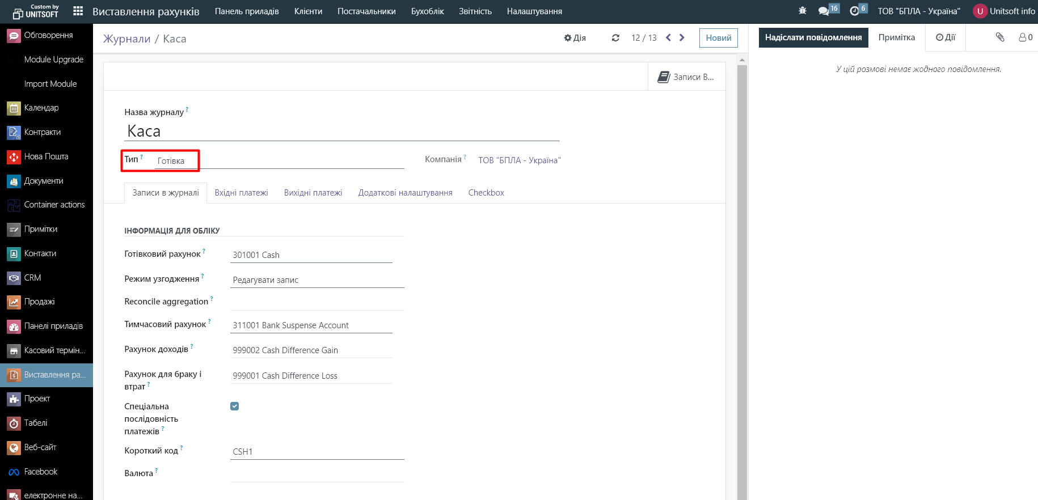Click the paperclip attachments icon
Screen dimensions: 1038x500
(1000, 37)
